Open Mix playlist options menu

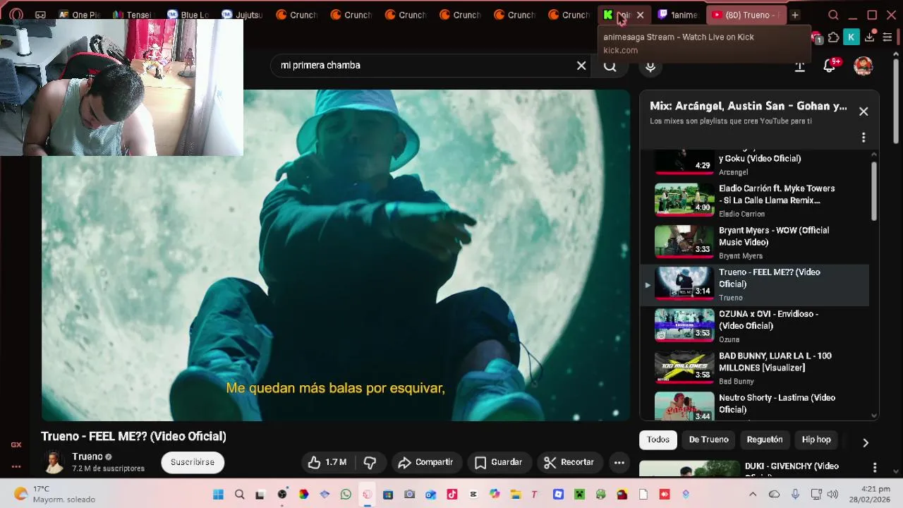coord(863,138)
